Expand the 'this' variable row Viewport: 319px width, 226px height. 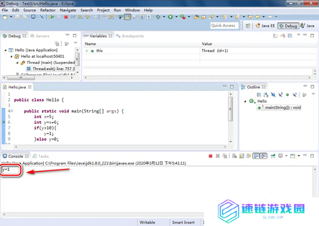pos(87,50)
